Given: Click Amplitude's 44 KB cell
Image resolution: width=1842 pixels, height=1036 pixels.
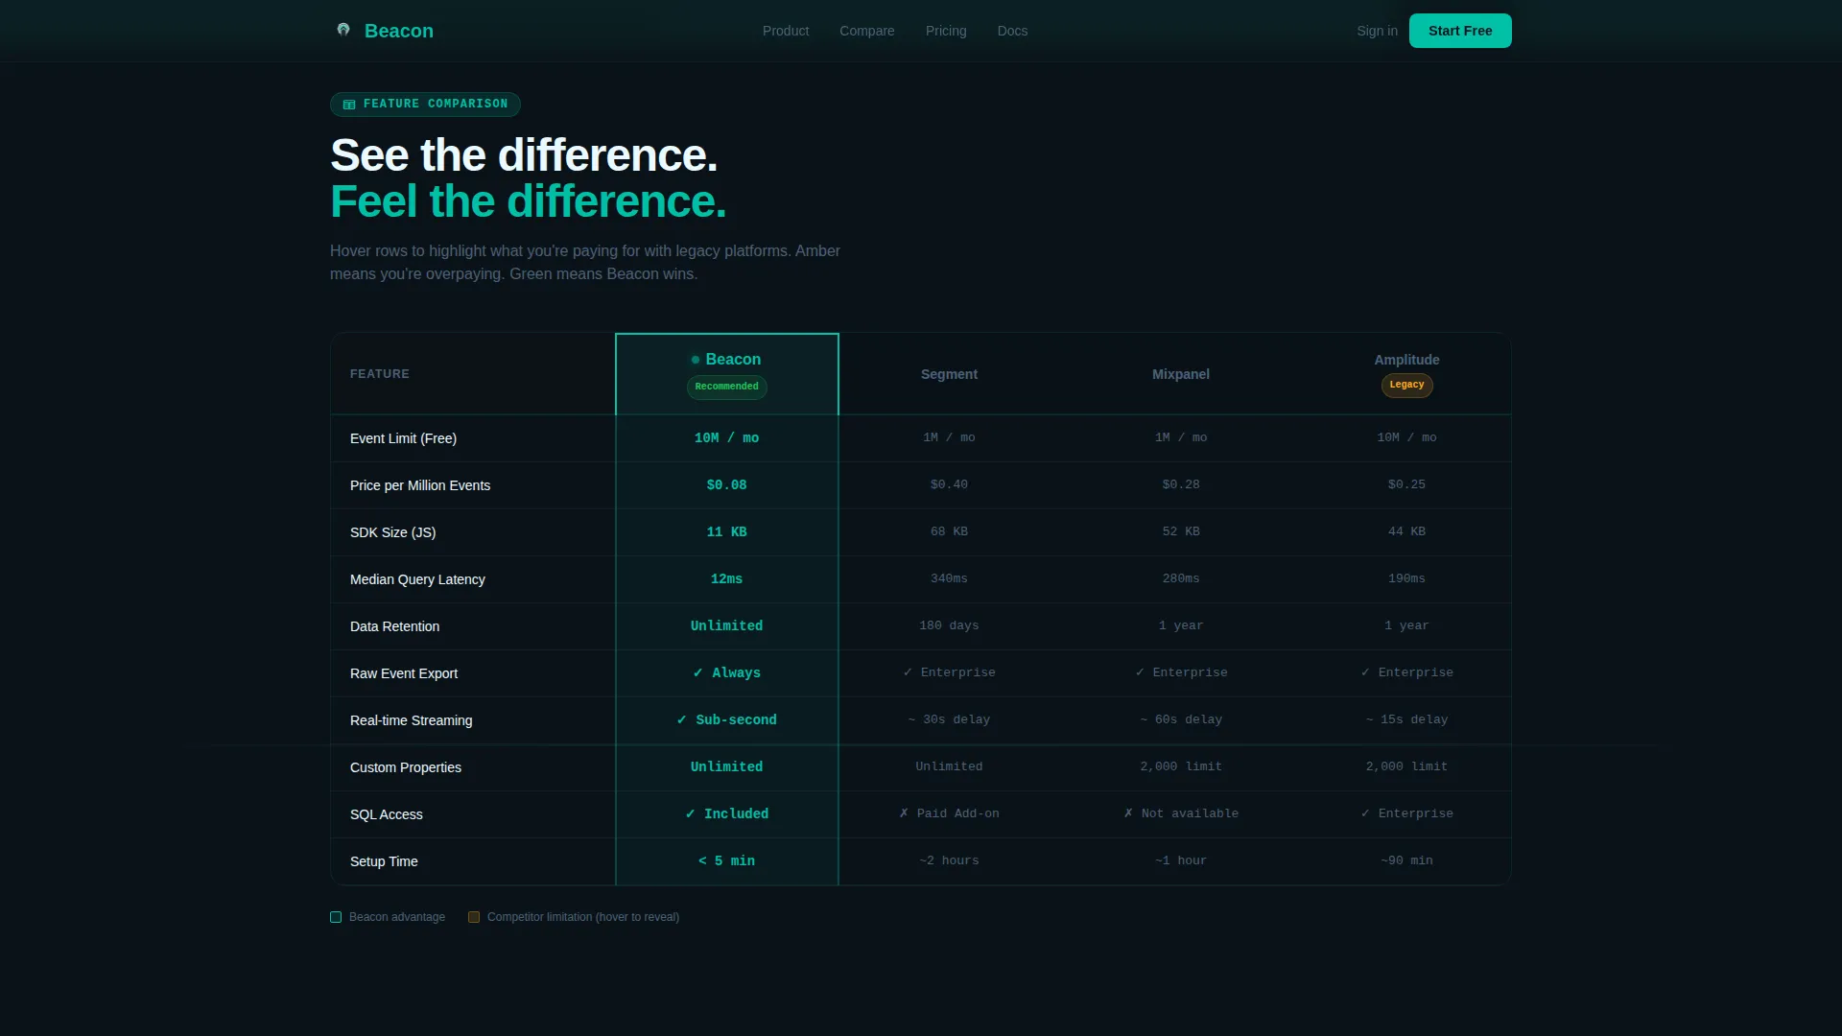Looking at the screenshot, I should [1406, 532].
